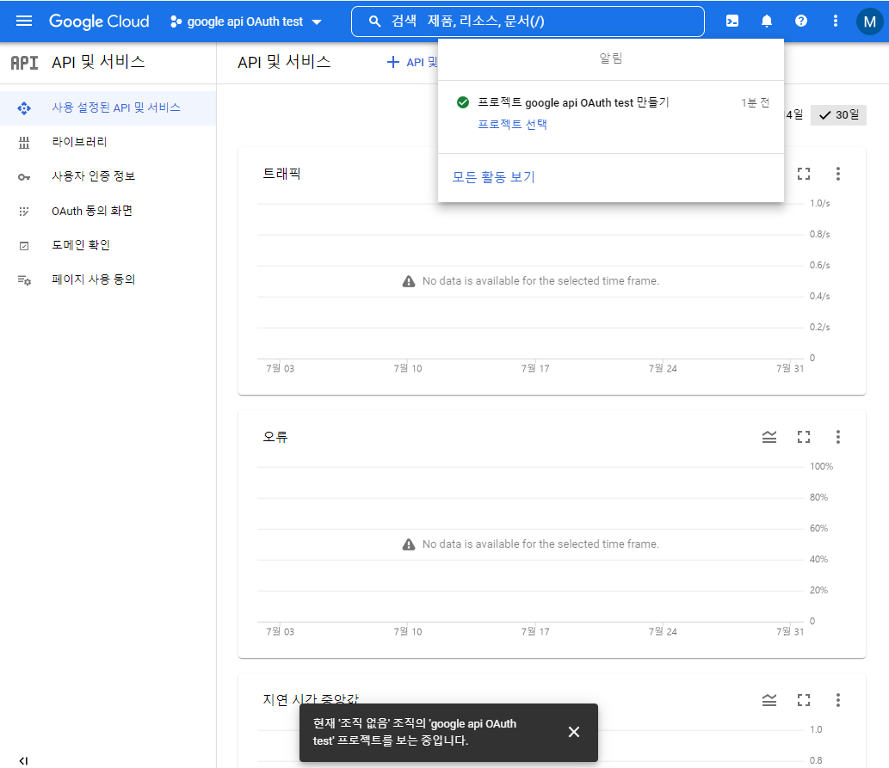Click the 트래픽 chart title
889x768 pixels.
pos(281,174)
